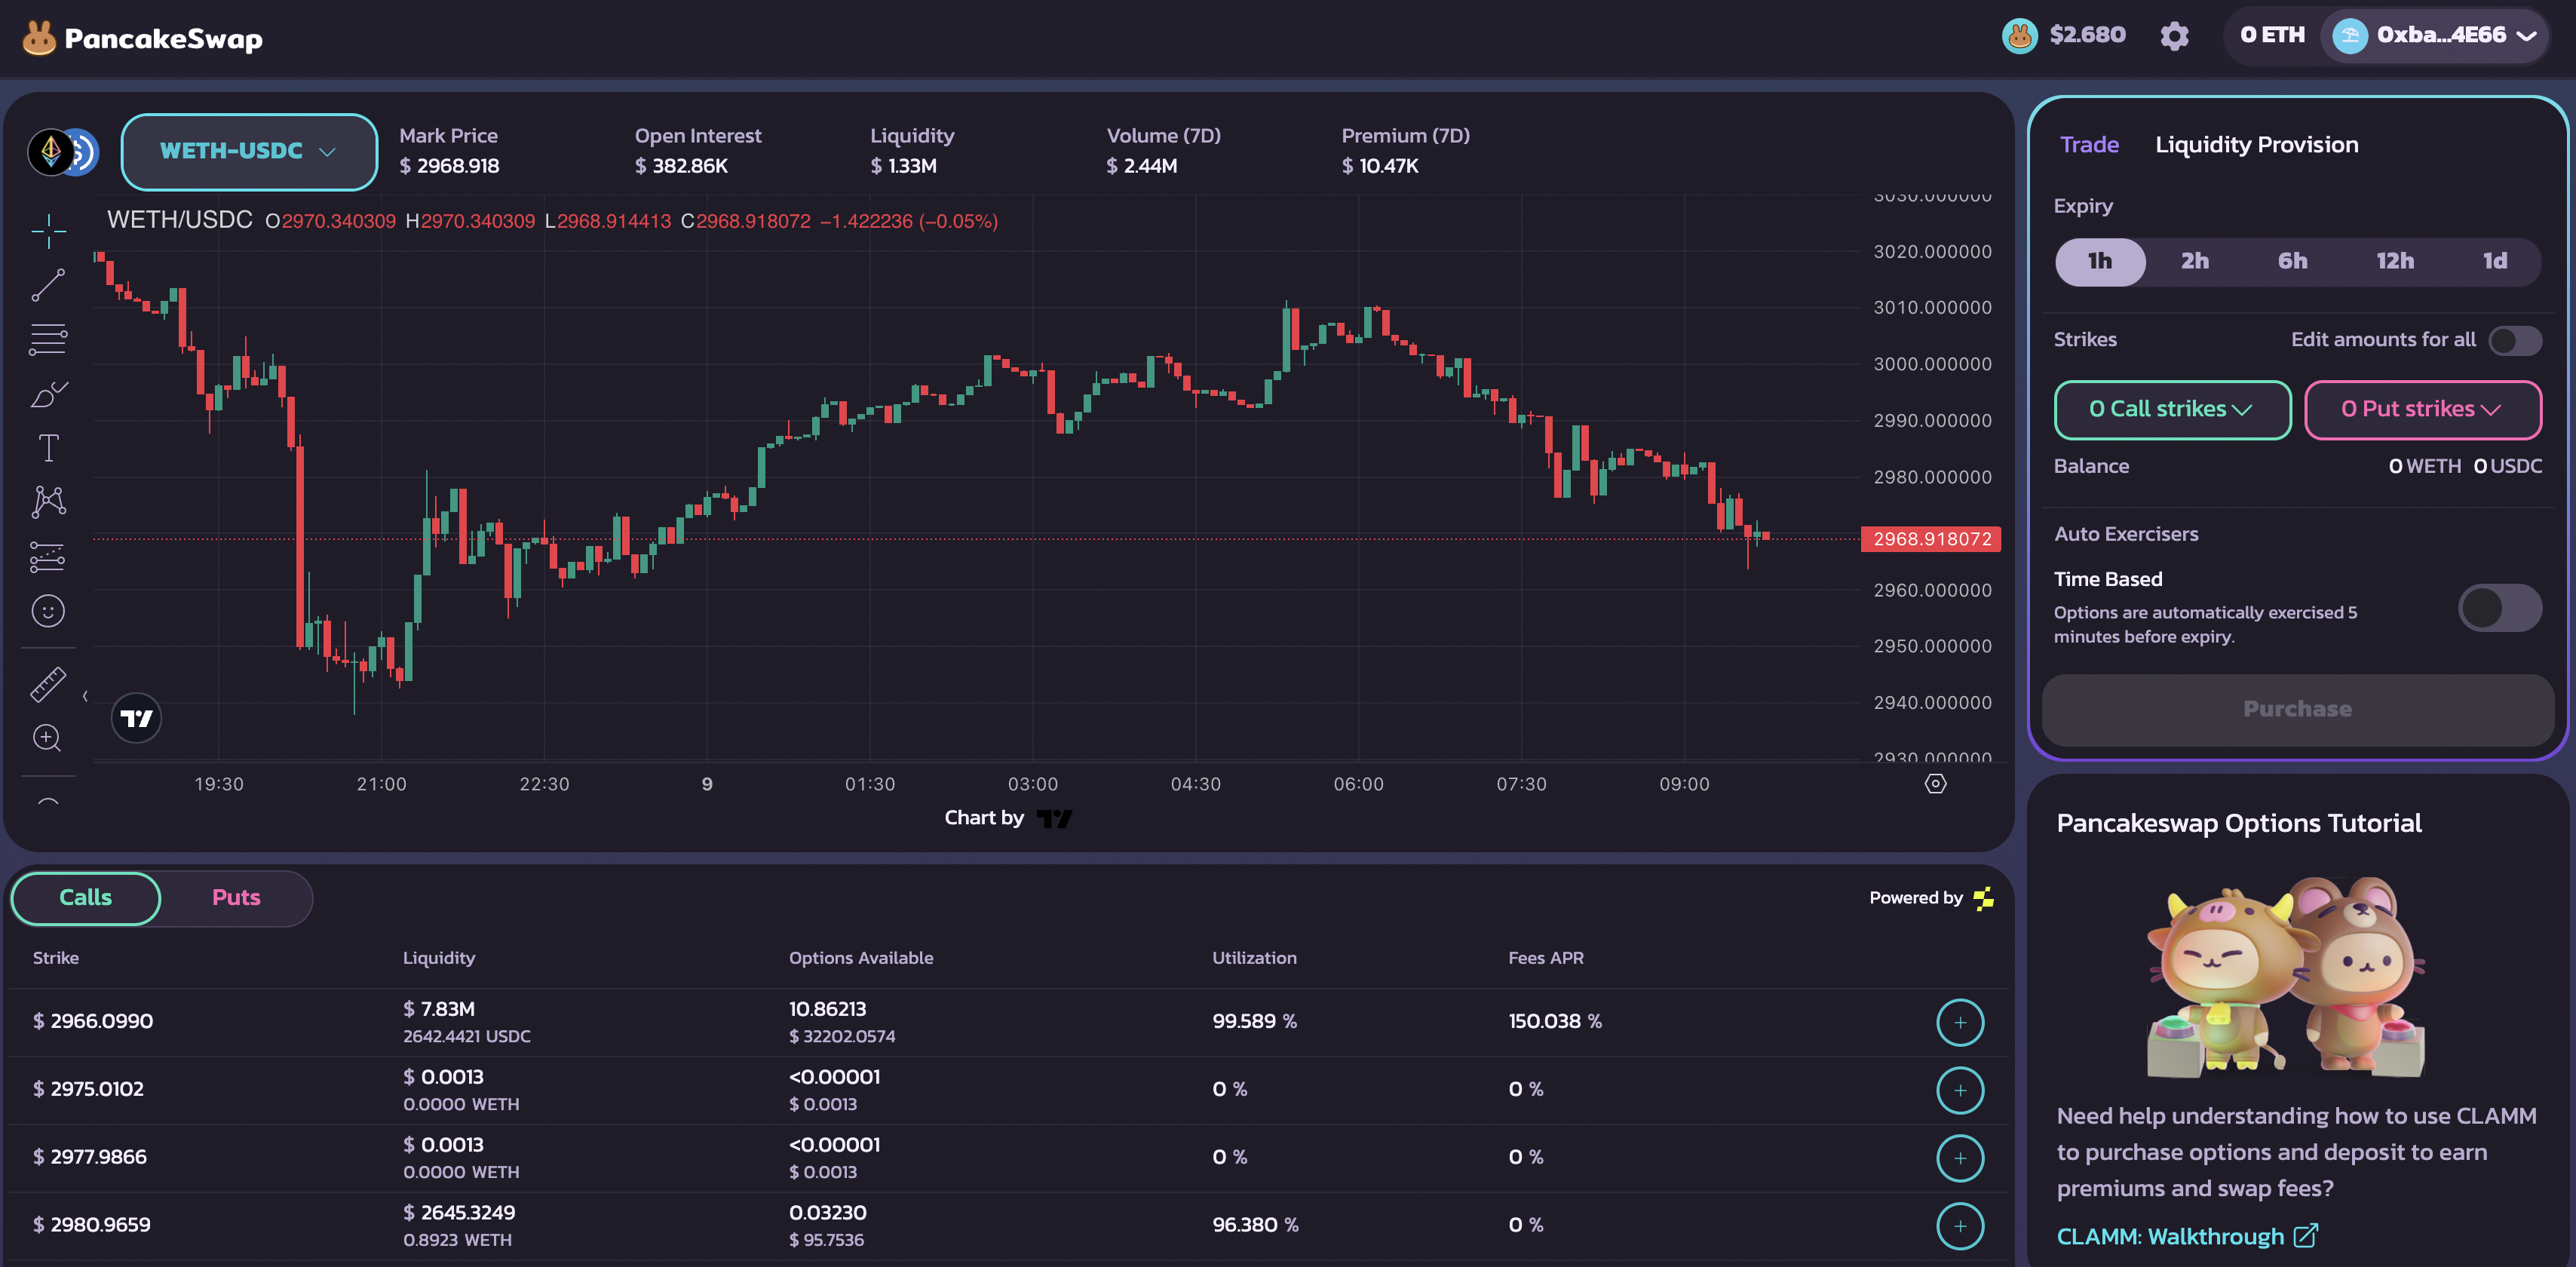Screen dimensions: 2576x1267
Task: Toggle Edit amounts for all switch
Action: pos(2514,340)
